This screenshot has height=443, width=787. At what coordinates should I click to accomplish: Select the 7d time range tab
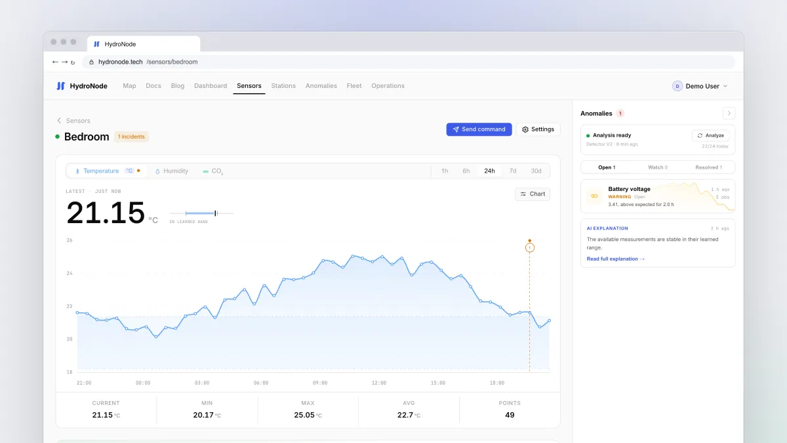(513, 171)
